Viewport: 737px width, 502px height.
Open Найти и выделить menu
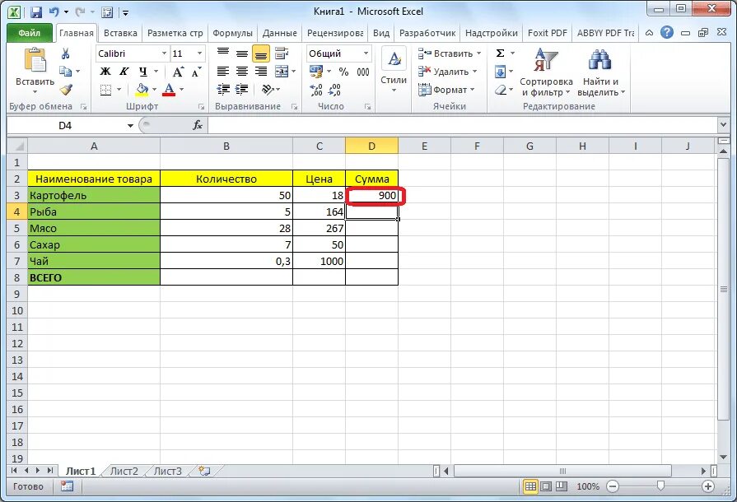pyautogui.click(x=600, y=72)
